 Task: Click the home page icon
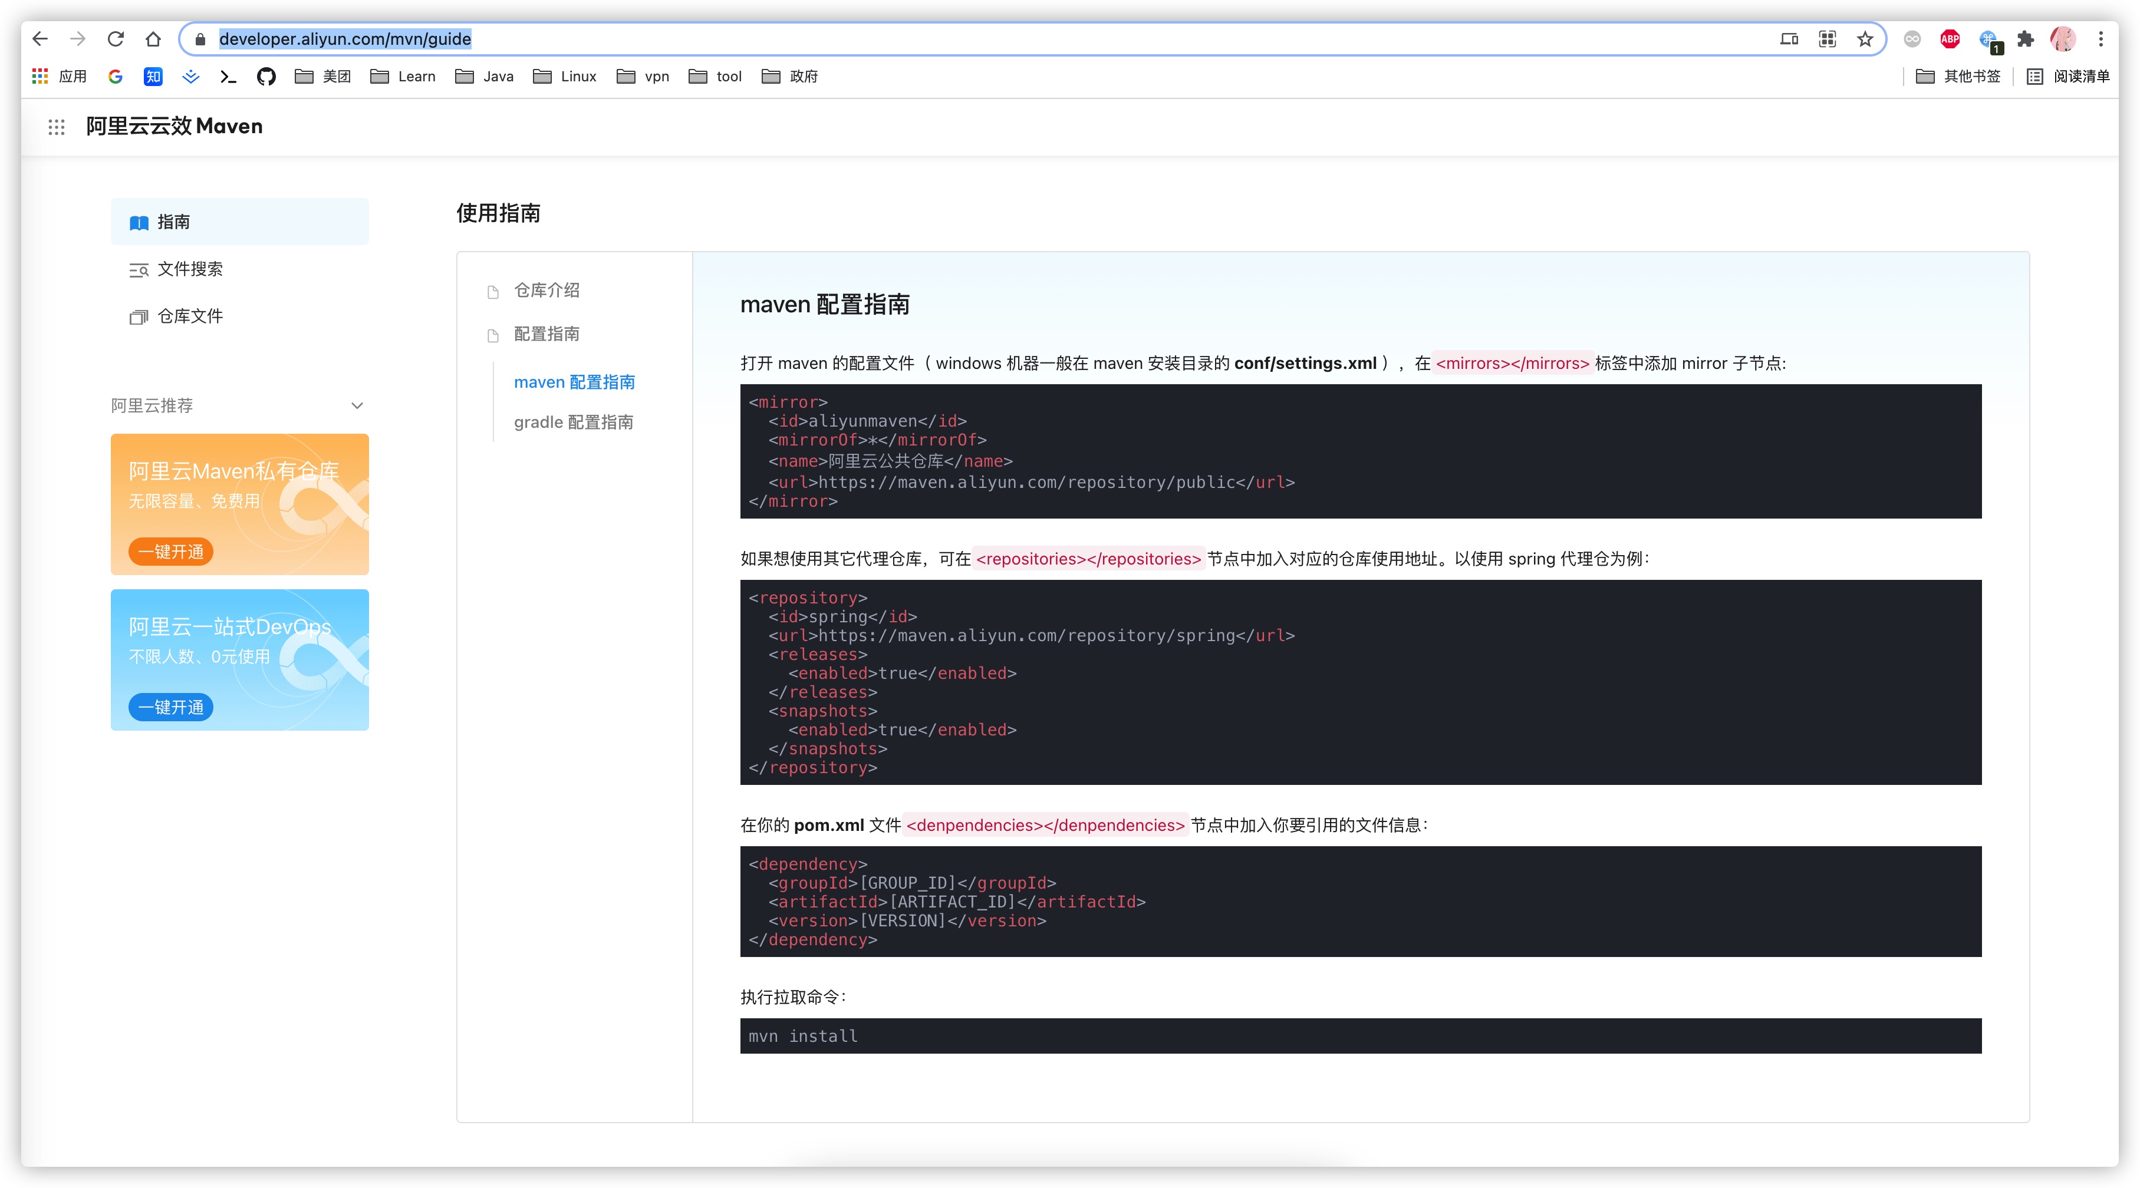point(153,39)
